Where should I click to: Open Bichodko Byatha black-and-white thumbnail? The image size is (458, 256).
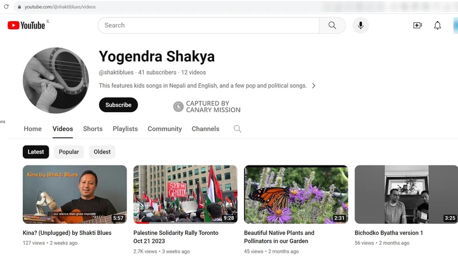click(406, 194)
